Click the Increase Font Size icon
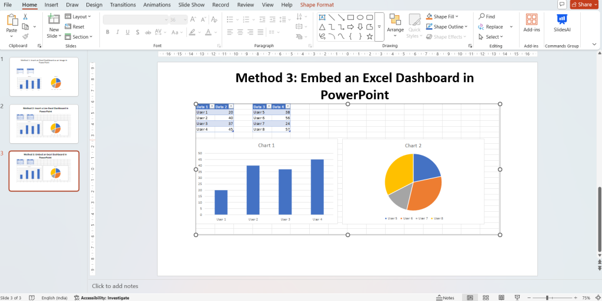602x301 pixels. point(193,19)
